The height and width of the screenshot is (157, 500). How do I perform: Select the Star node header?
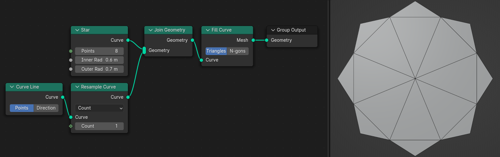pyautogui.click(x=99, y=30)
